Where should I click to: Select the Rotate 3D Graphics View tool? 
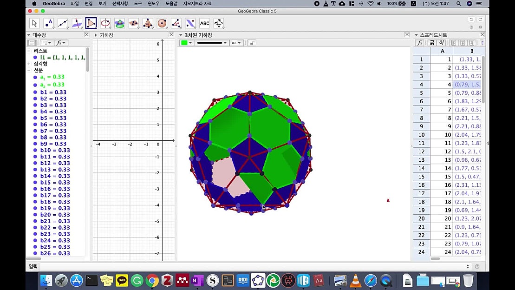click(218, 23)
